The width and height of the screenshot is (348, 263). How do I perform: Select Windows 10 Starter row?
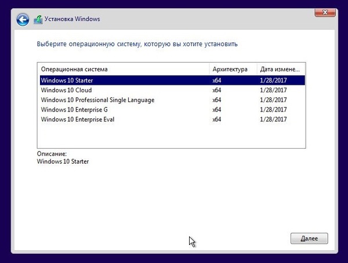tap(172, 80)
